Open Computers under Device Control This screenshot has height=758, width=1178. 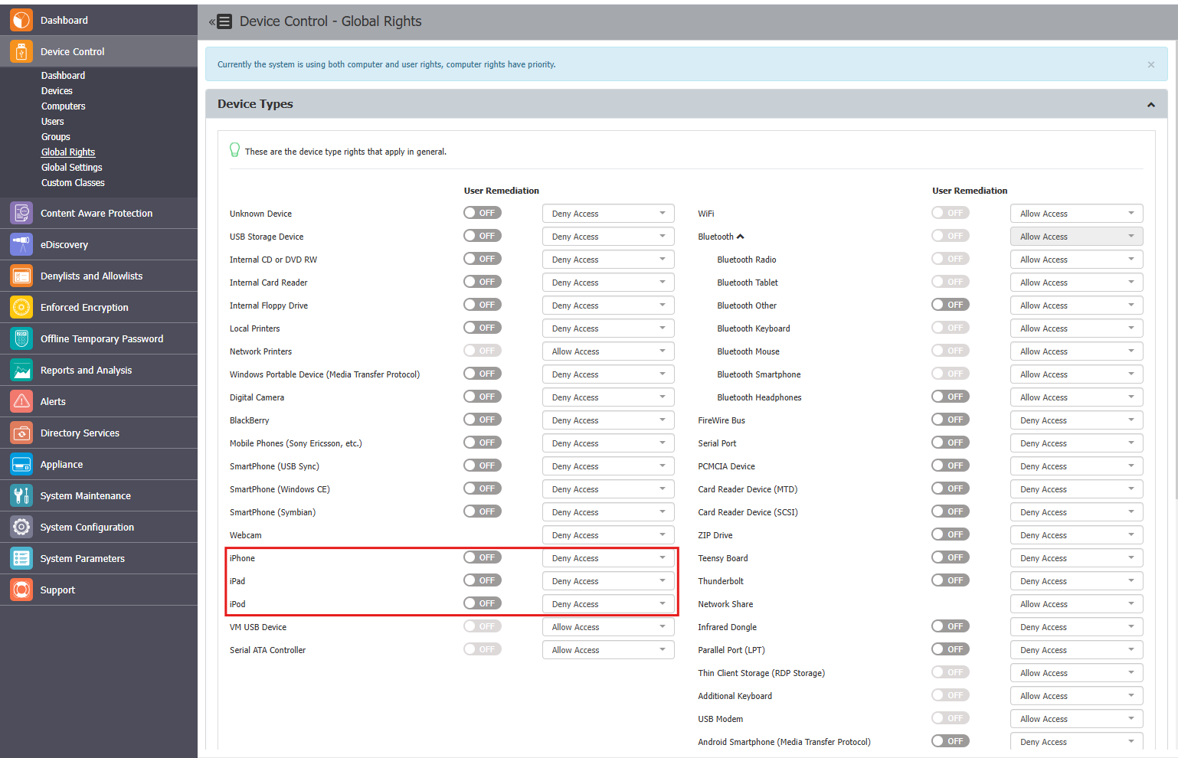coord(63,106)
